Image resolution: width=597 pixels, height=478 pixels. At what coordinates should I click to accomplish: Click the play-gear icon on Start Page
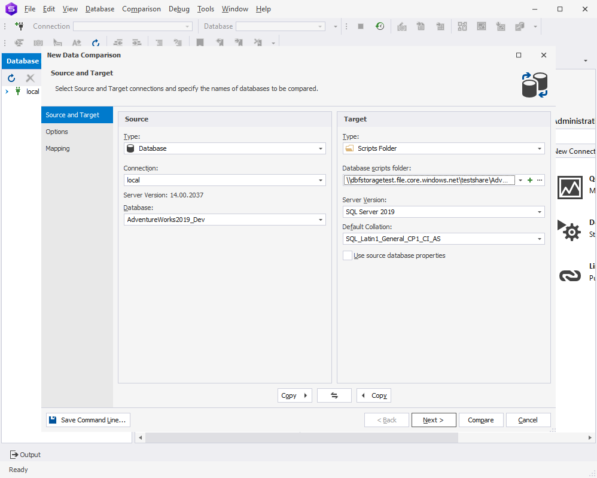569,230
